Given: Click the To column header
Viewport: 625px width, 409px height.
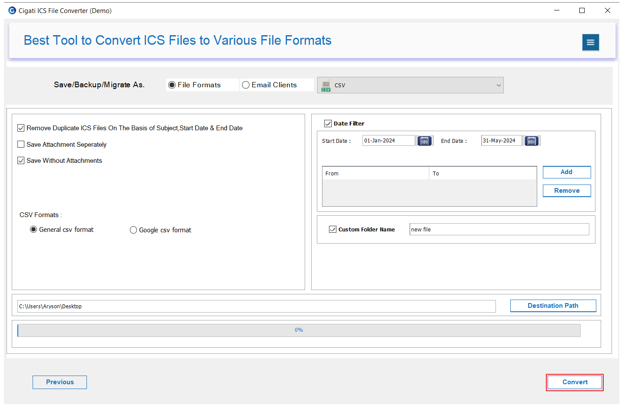Looking at the screenshot, I should point(482,173).
